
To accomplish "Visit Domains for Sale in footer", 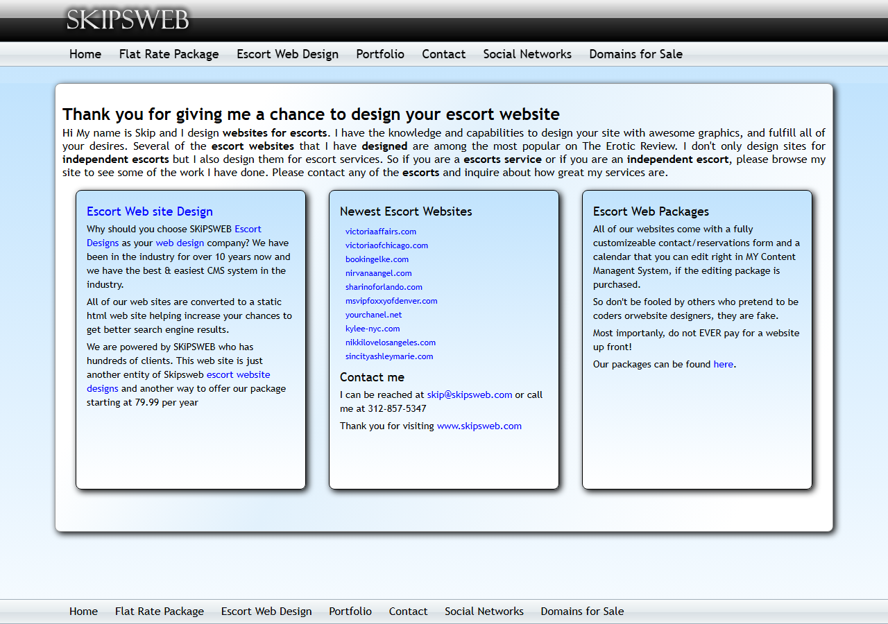I will pos(582,612).
